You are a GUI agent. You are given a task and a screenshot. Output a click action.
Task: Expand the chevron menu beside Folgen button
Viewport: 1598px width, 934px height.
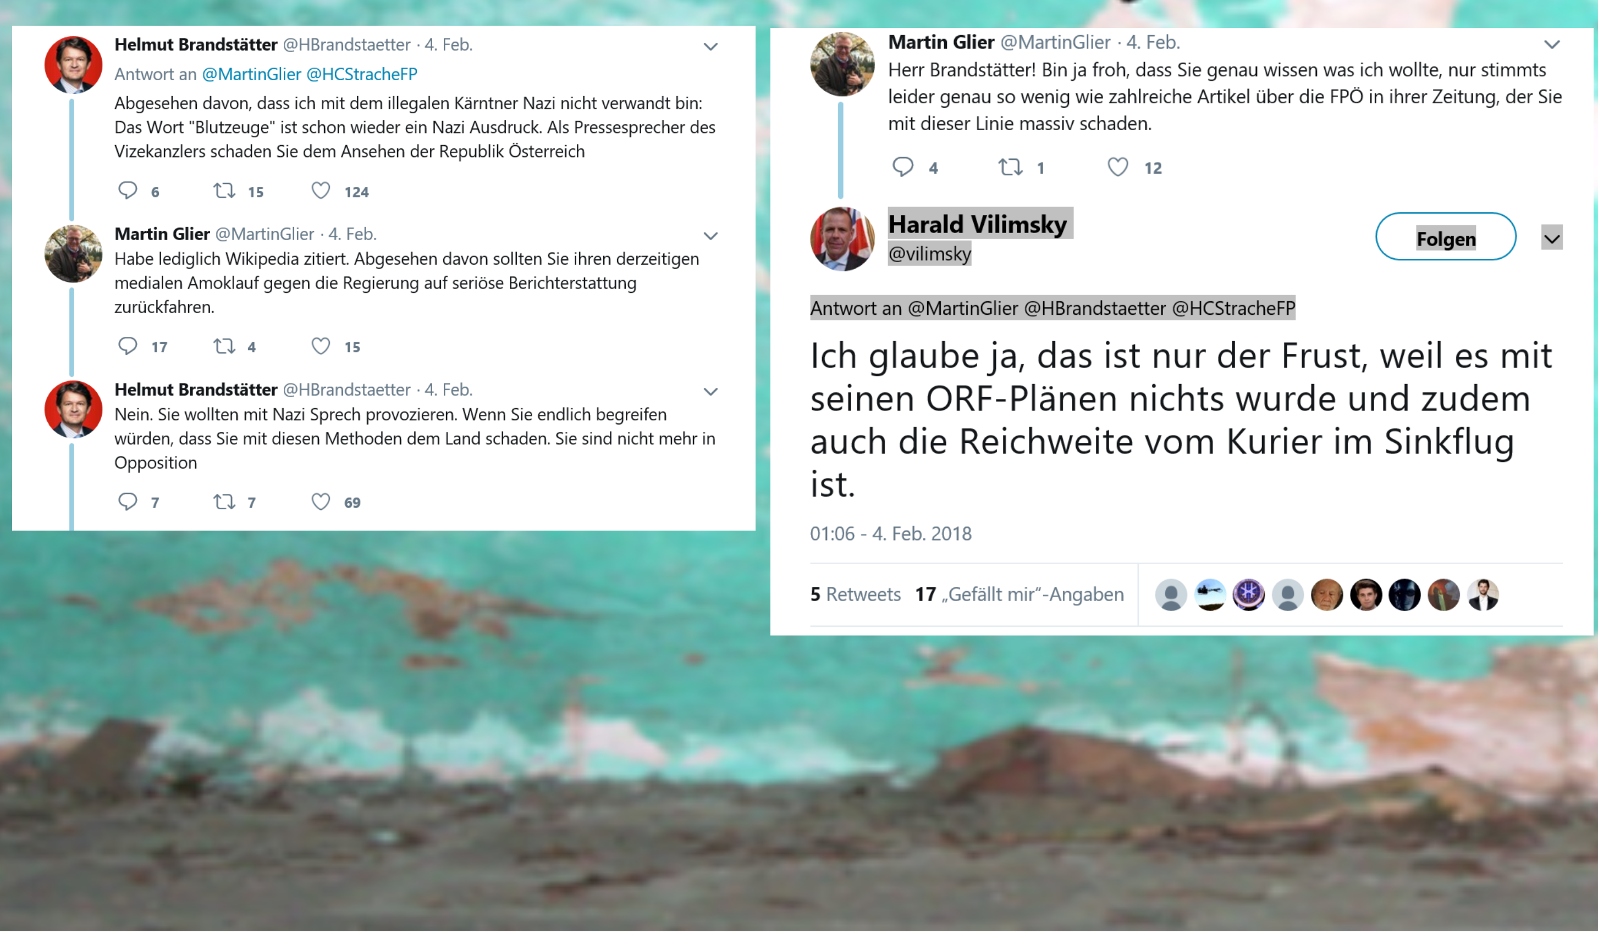coord(1552,239)
